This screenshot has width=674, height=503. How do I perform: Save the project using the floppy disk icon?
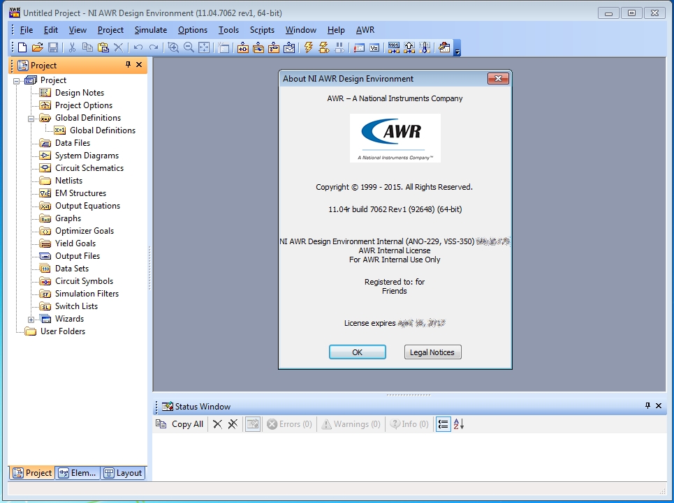53,47
